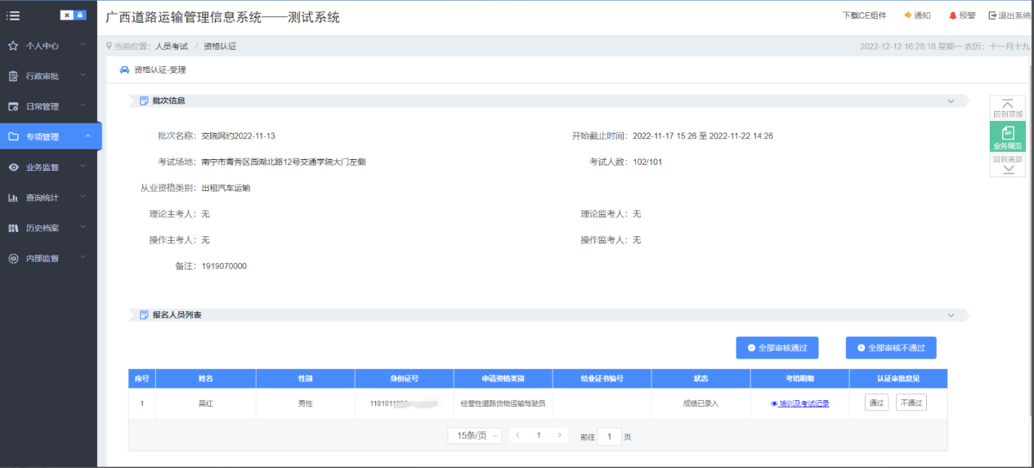
Task: Collapse the 报名人员列表 section chevron
Action: click(951, 314)
